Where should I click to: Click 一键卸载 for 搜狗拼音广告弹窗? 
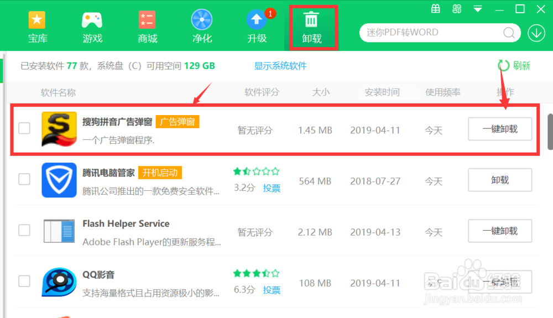[x=500, y=129]
